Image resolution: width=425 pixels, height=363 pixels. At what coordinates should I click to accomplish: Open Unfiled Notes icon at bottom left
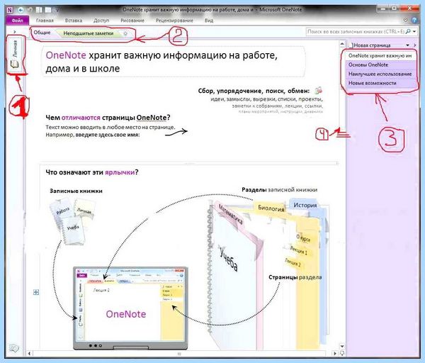14,348
